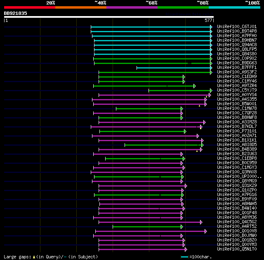The height and width of the screenshot is (260, 264).
Task: Click the UniRef100_B9HBN7 label
Action: click(237, 40)
